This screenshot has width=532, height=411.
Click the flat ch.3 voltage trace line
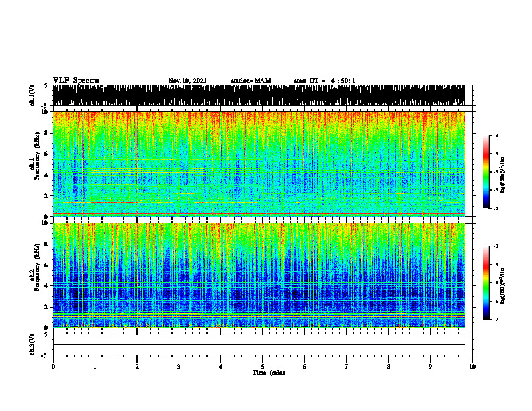click(259, 345)
